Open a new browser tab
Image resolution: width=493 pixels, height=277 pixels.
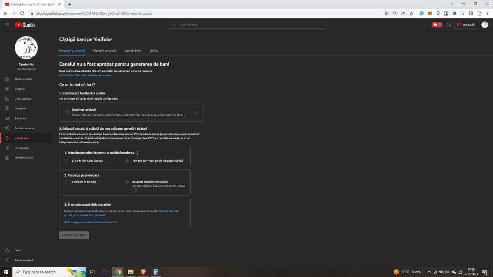tap(69, 4)
